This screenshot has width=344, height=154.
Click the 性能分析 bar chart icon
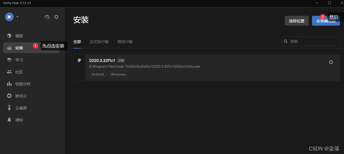9,84
